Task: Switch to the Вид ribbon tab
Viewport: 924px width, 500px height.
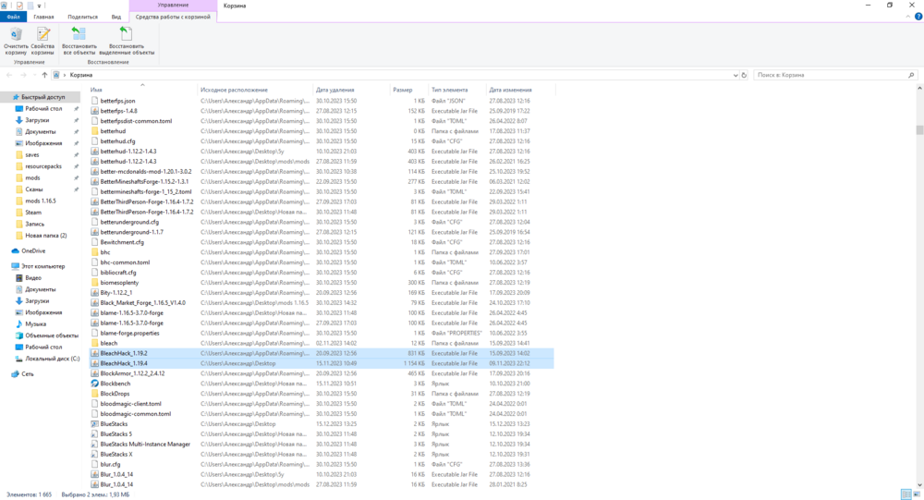Action: (x=116, y=17)
